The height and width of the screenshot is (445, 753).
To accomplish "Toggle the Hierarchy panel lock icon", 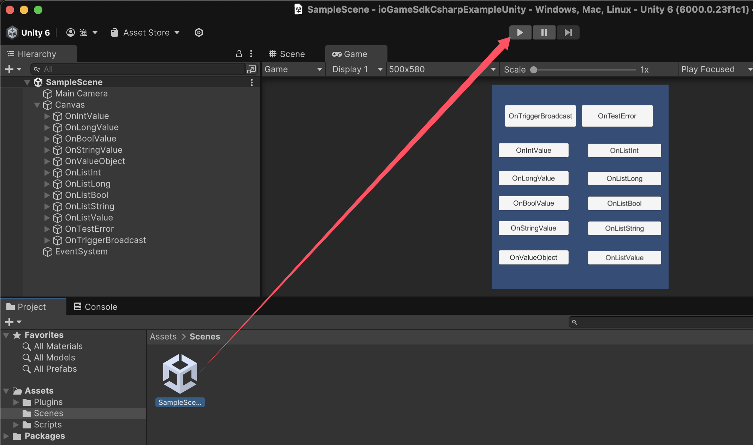I will coord(239,54).
